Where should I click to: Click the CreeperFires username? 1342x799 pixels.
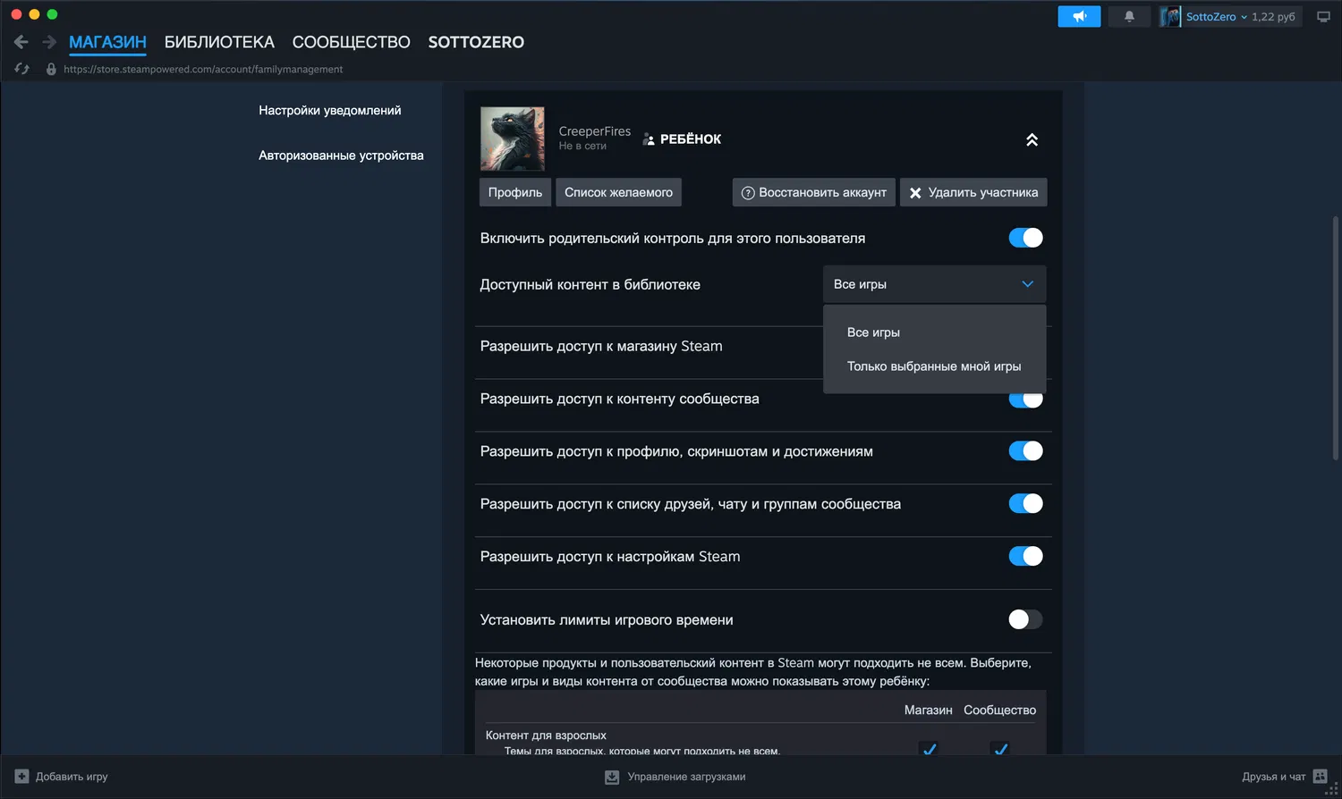[595, 131]
